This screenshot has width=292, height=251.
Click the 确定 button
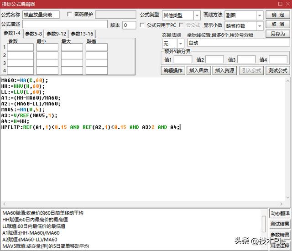(x=277, y=15)
